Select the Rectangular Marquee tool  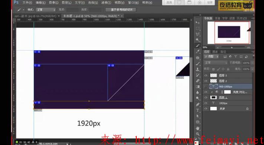(x=198, y=28)
